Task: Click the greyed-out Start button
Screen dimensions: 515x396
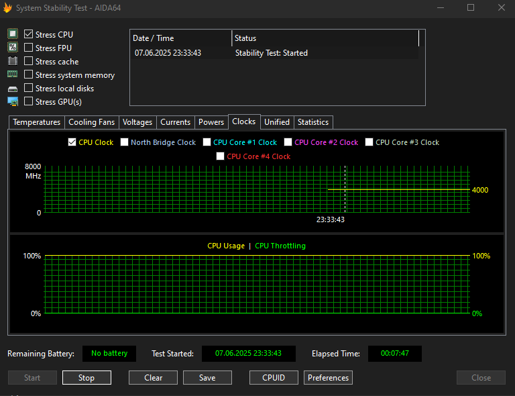Action: coord(32,378)
